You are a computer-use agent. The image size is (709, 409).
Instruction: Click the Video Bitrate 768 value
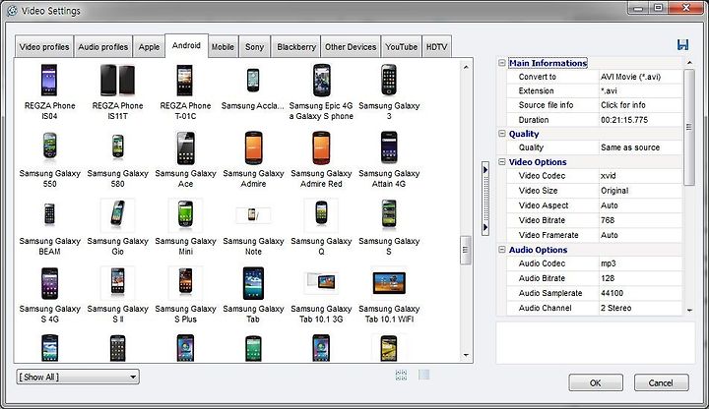pos(640,220)
